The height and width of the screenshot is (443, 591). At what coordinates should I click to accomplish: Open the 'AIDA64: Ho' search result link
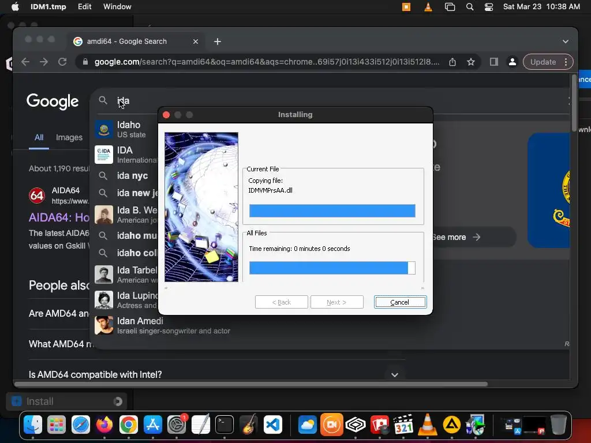click(x=59, y=217)
